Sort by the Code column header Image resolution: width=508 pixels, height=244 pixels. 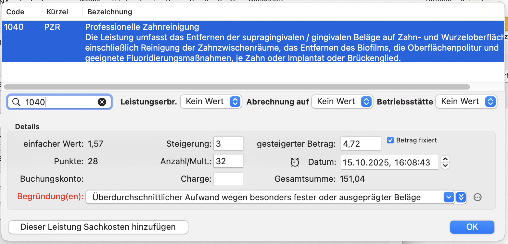click(16, 12)
